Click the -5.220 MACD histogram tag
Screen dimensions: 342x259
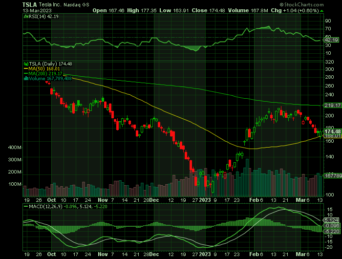332,231
